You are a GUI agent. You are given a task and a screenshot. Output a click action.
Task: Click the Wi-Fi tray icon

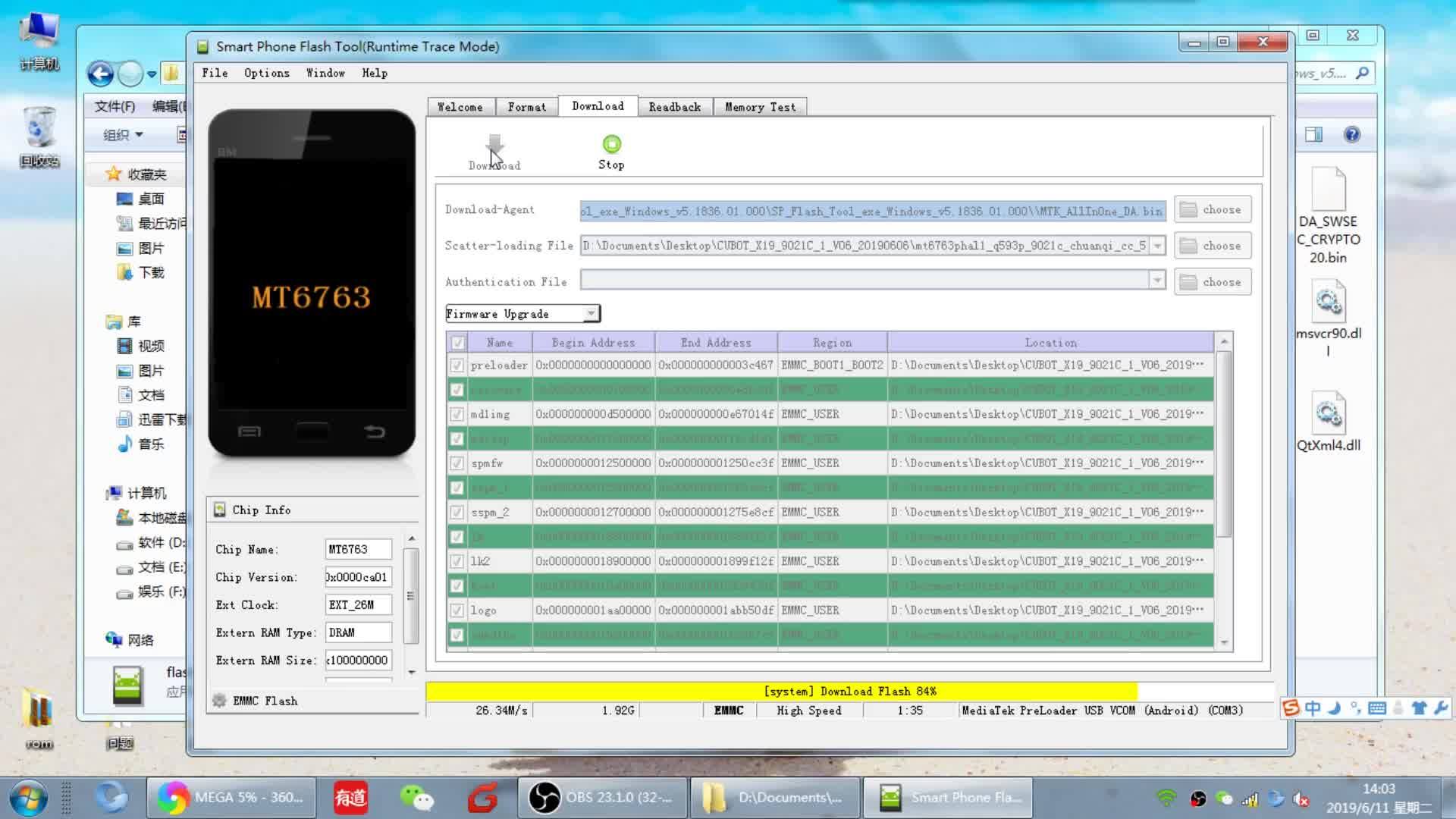pyautogui.click(x=1166, y=798)
